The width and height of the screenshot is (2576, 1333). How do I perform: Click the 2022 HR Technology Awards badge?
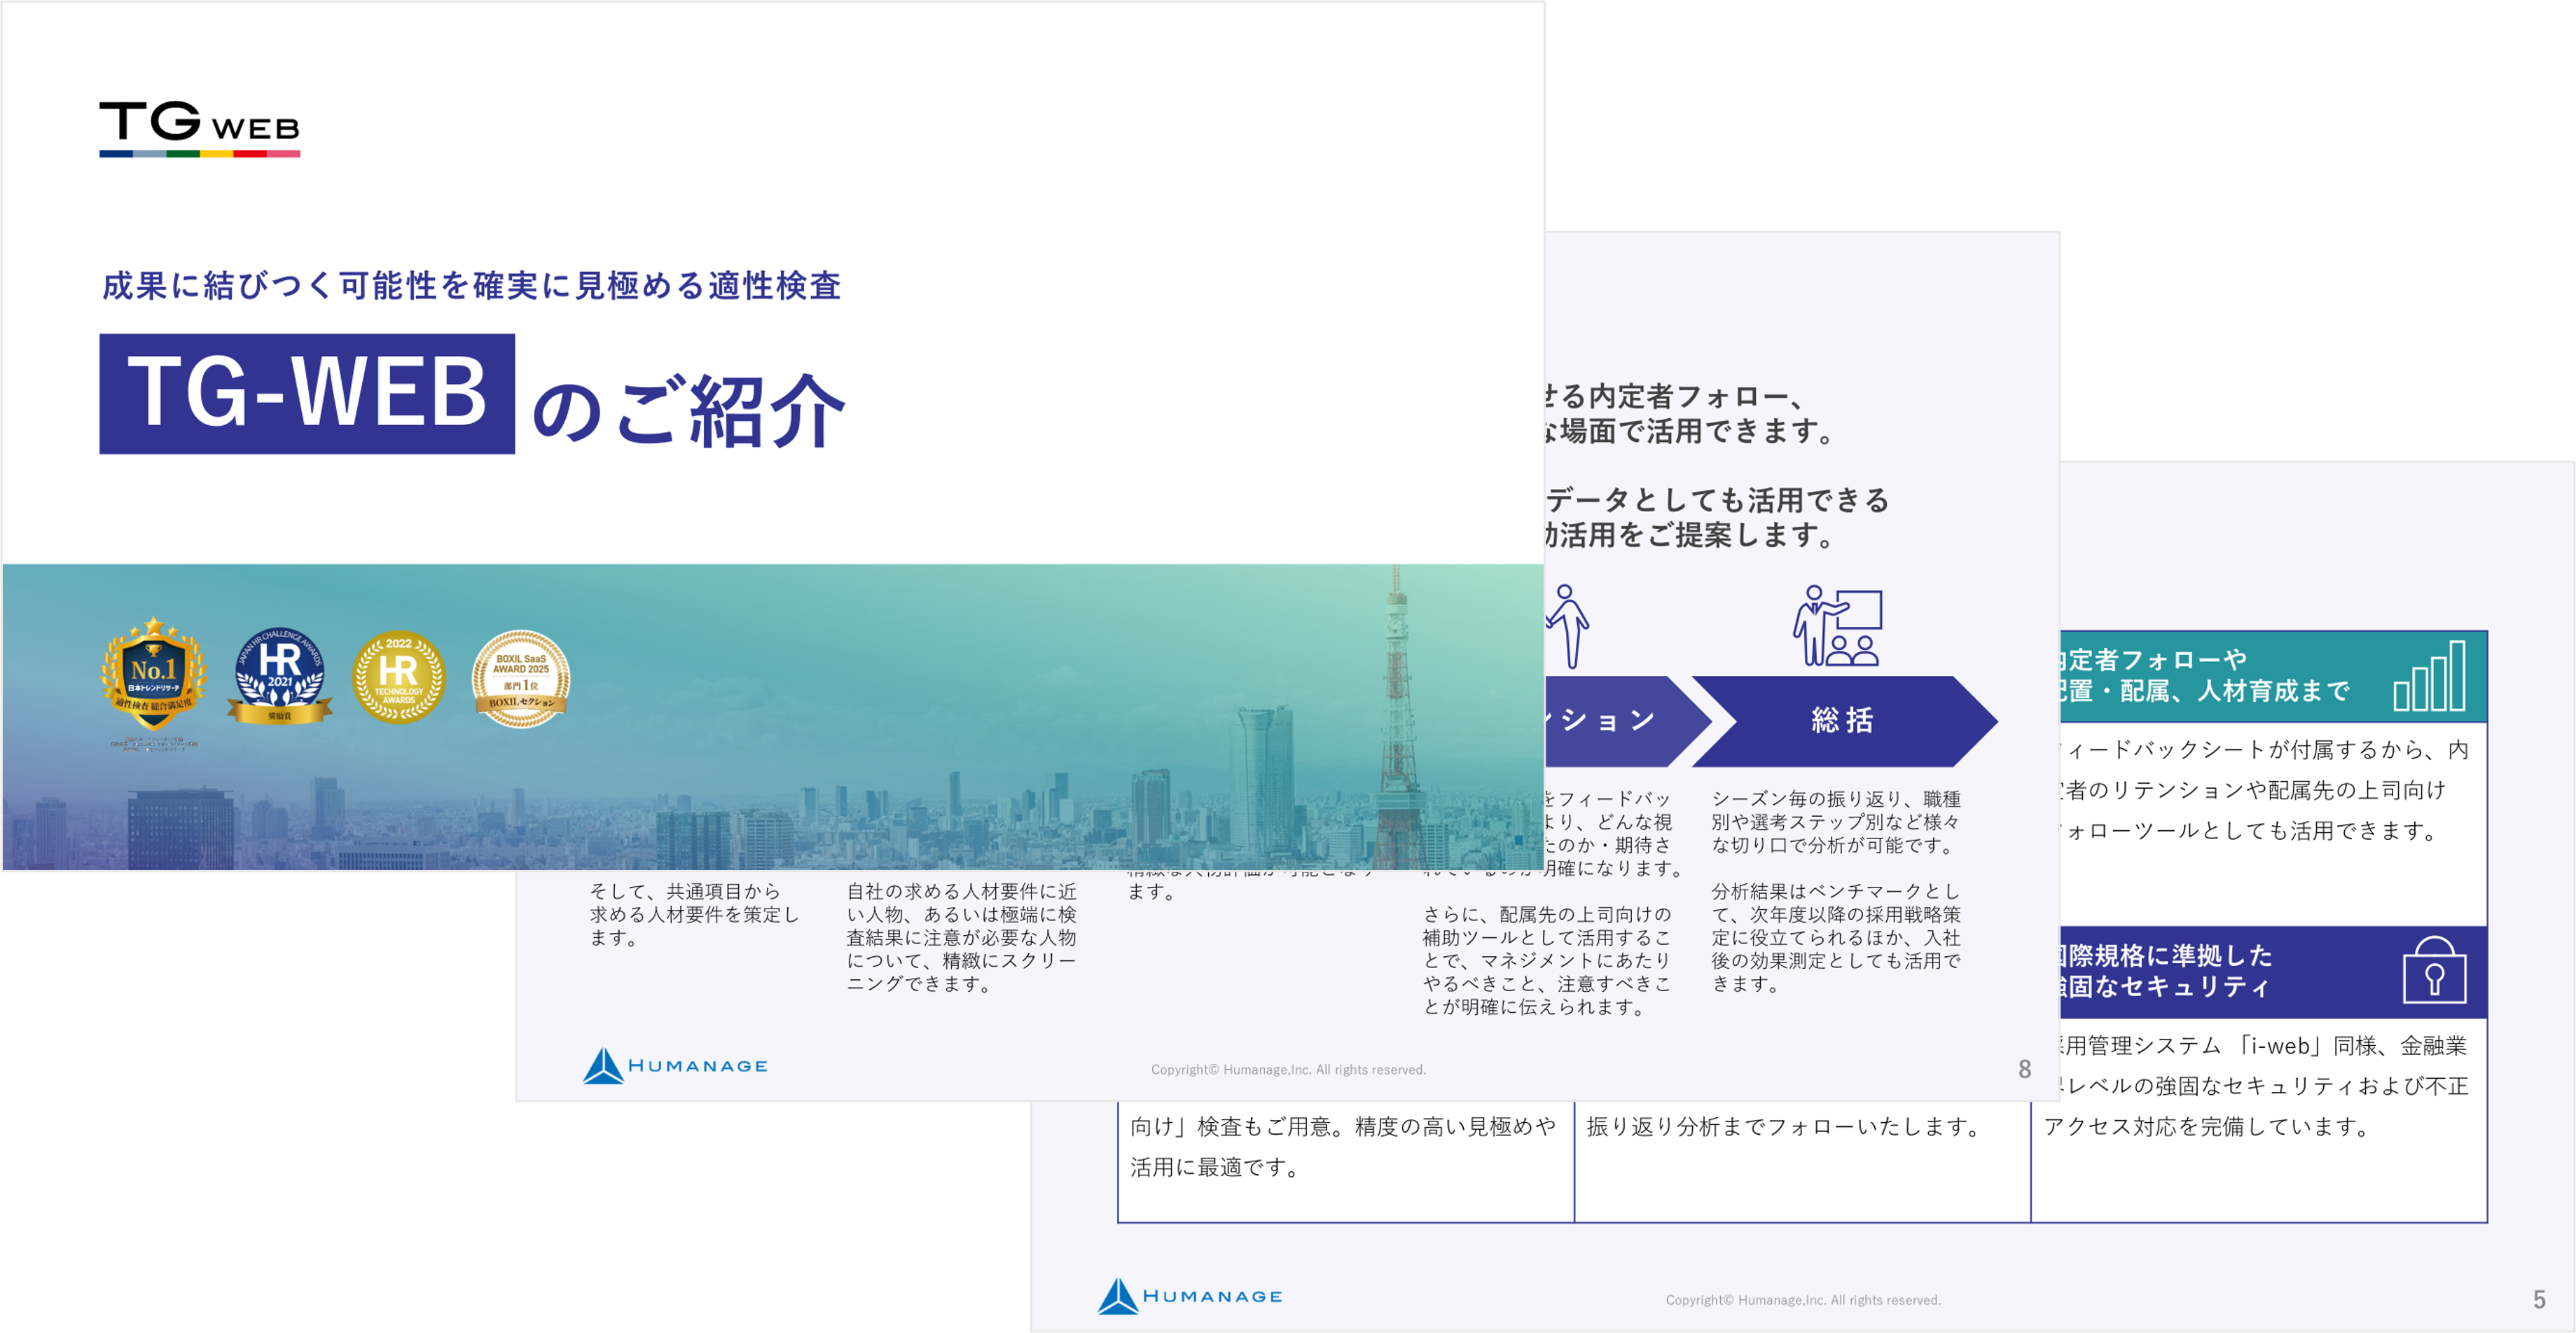(x=399, y=676)
